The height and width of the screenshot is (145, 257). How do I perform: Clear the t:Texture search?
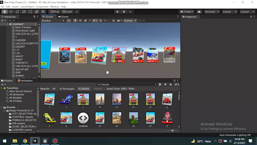point(155,84)
